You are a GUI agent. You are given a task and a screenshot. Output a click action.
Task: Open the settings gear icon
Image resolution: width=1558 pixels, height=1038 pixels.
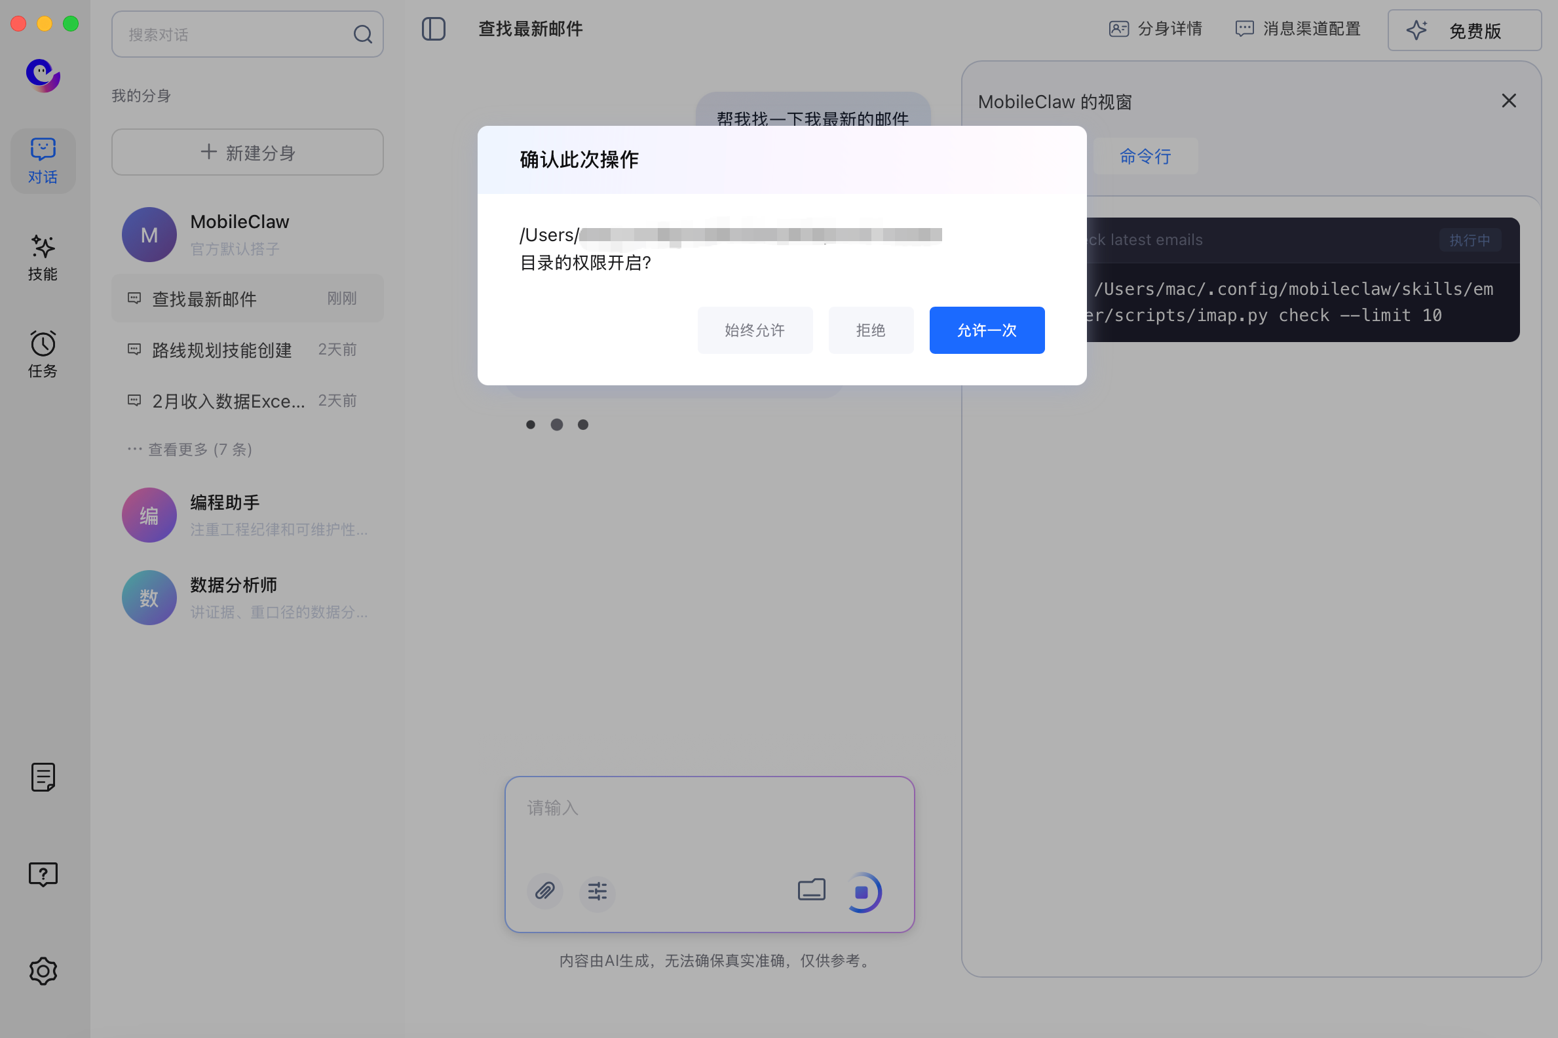click(x=43, y=971)
